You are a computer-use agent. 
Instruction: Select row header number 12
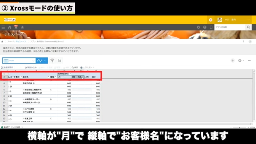point(4,109)
